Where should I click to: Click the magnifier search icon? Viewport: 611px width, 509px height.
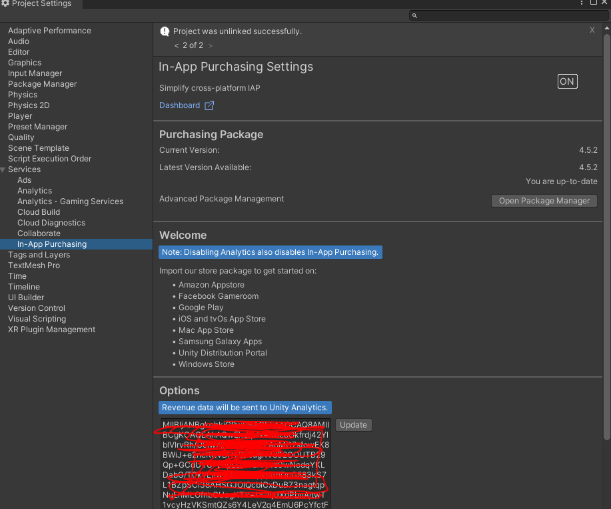[x=414, y=15]
